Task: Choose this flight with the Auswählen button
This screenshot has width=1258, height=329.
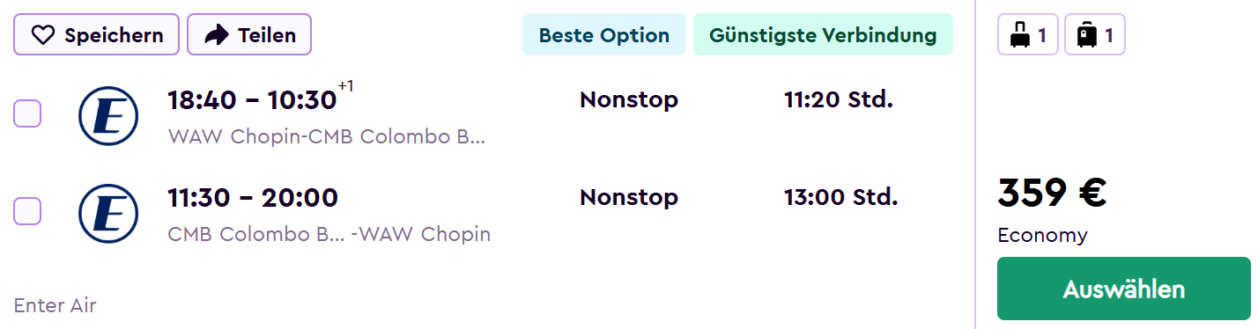Action: [x=1123, y=289]
